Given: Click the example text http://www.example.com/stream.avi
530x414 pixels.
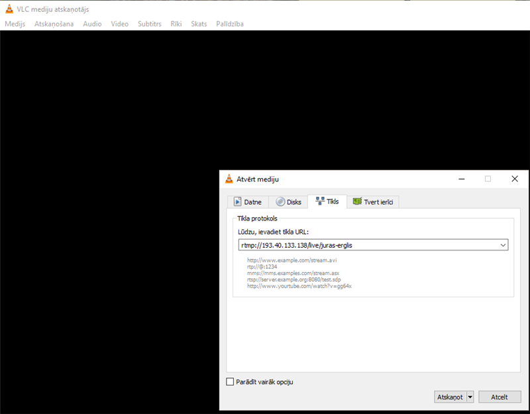Looking at the screenshot, I should [x=292, y=260].
